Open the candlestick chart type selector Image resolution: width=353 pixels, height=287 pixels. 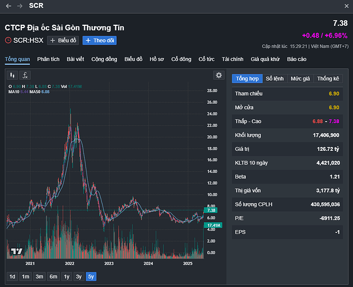(x=12, y=75)
